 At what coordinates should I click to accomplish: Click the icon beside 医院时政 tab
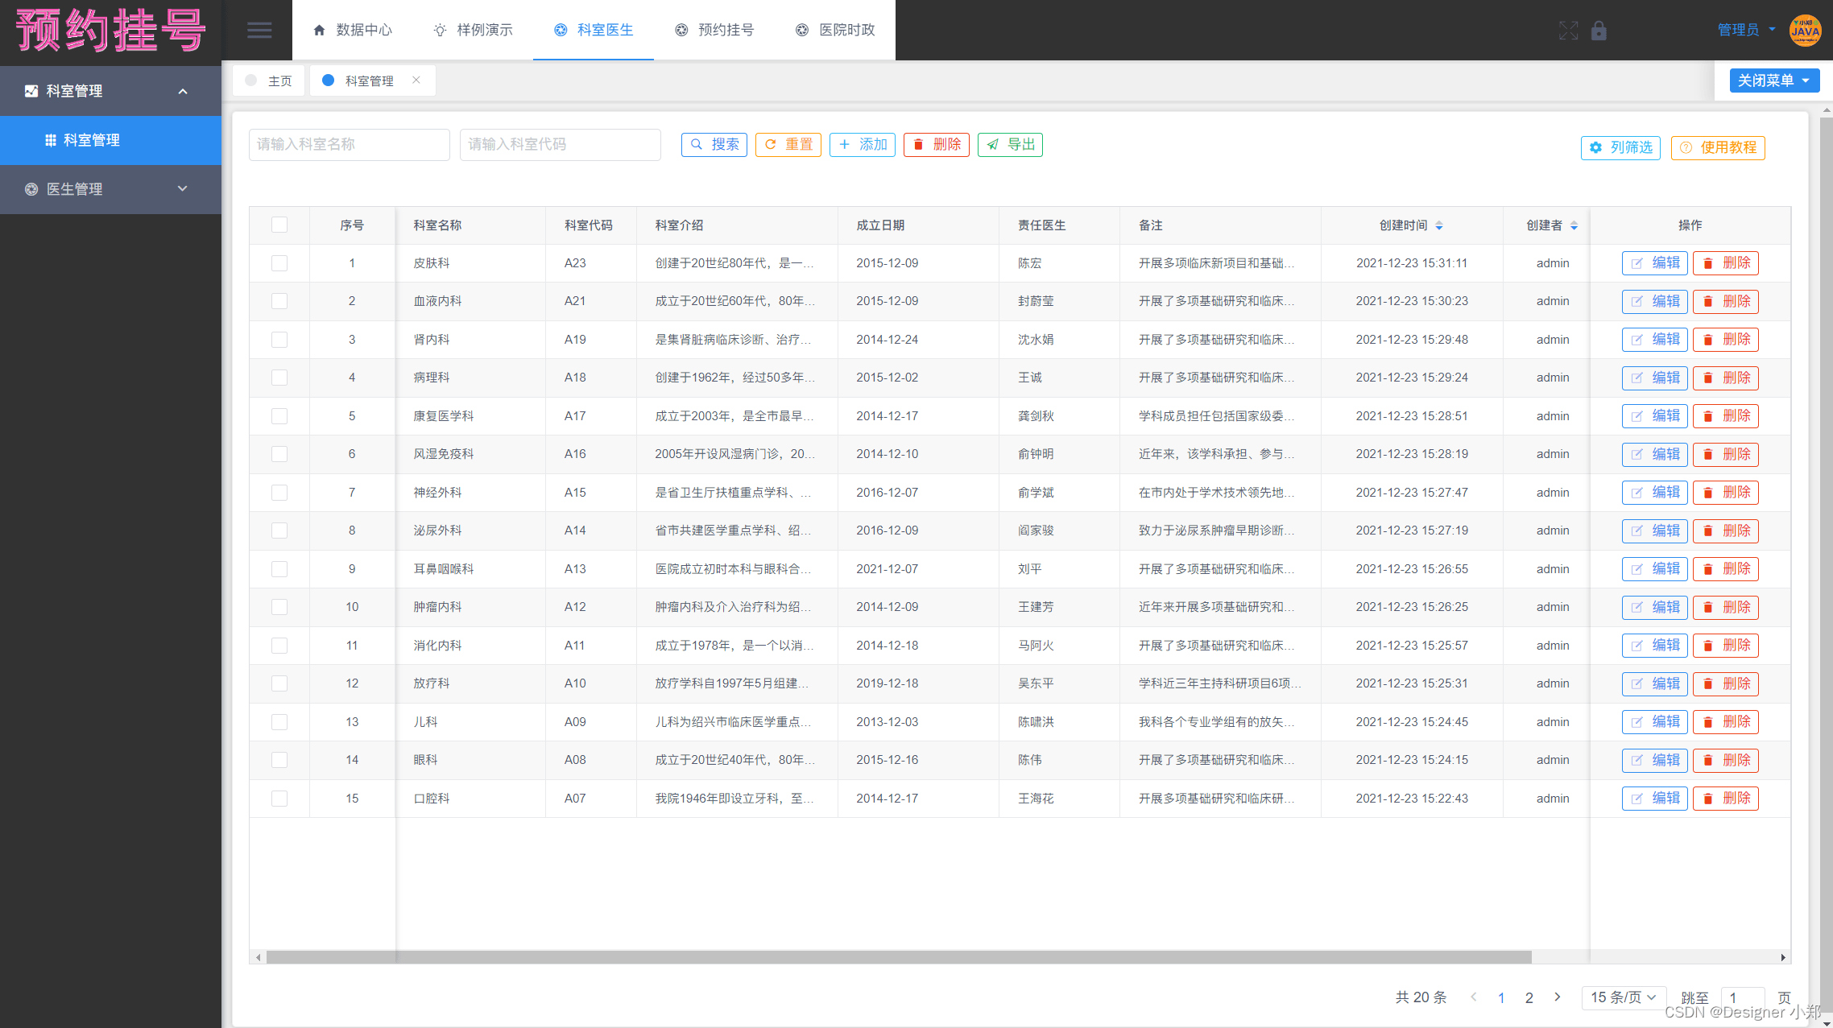tap(802, 30)
